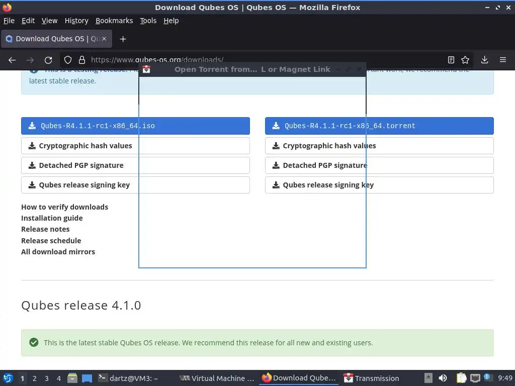
Task: Open the Release schedule link
Action: coord(51,241)
